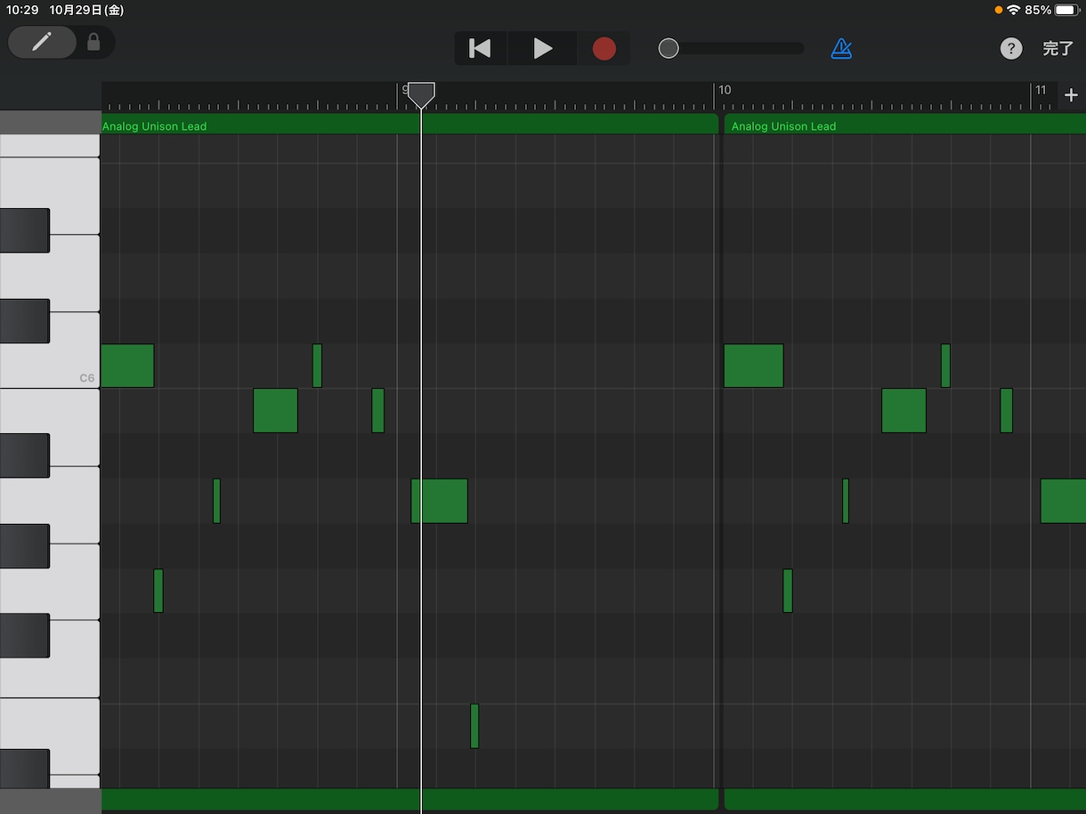This screenshot has width=1086, height=814.
Task: Adjust the master volume slider knob
Action: pyautogui.click(x=669, y=48)
